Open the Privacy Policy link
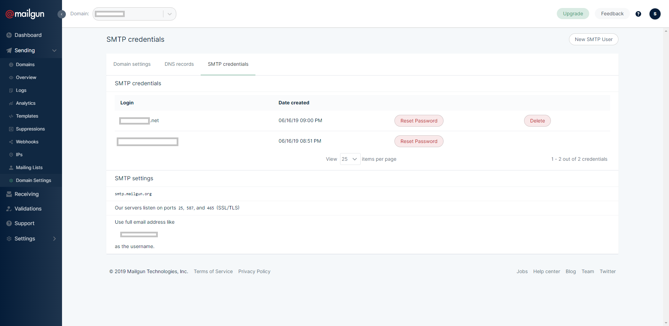Viewport: 669px width, 326px height. 254,271
